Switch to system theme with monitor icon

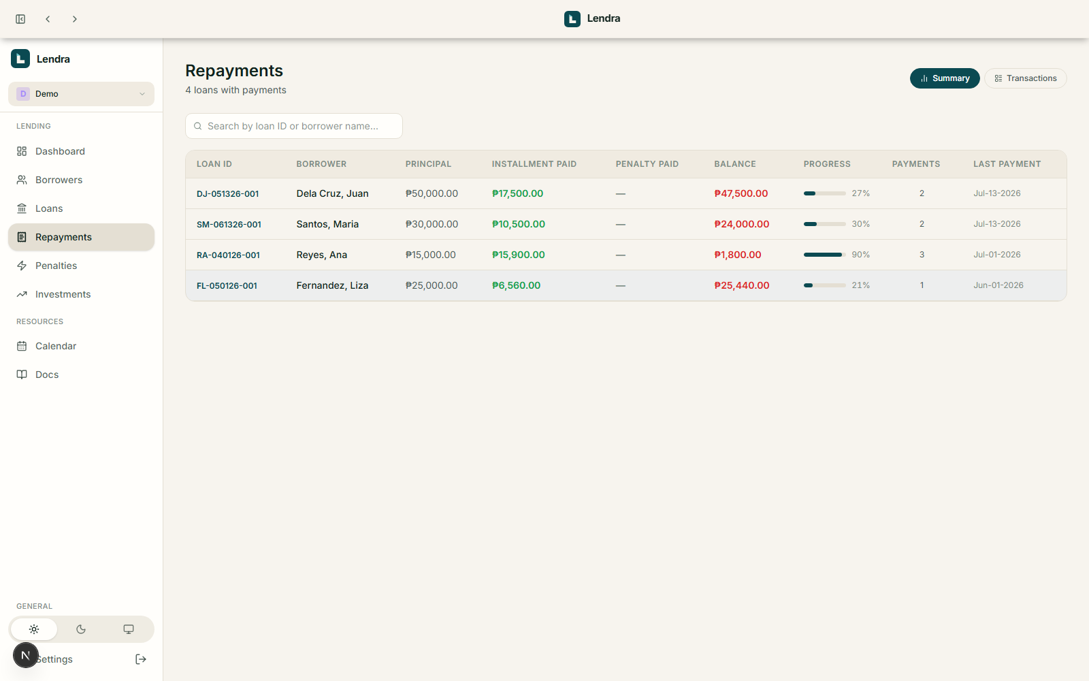129,629
